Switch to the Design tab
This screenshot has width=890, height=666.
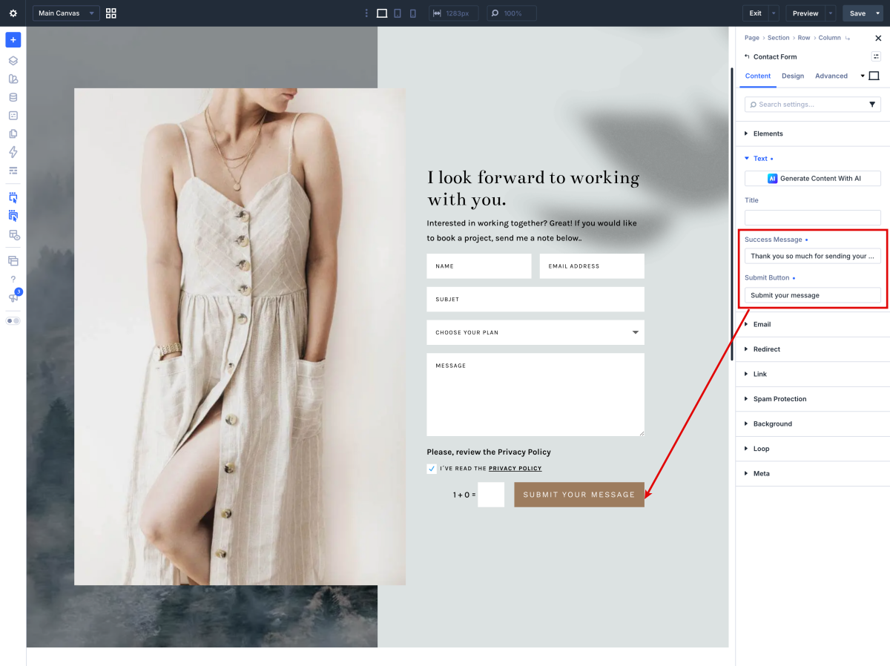click(793, 76)
